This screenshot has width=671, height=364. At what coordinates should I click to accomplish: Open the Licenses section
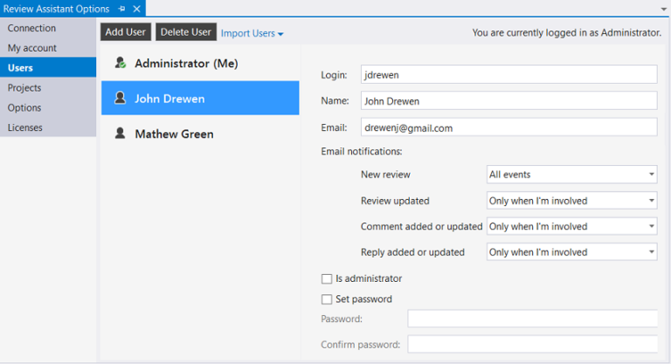click(24, 127)
